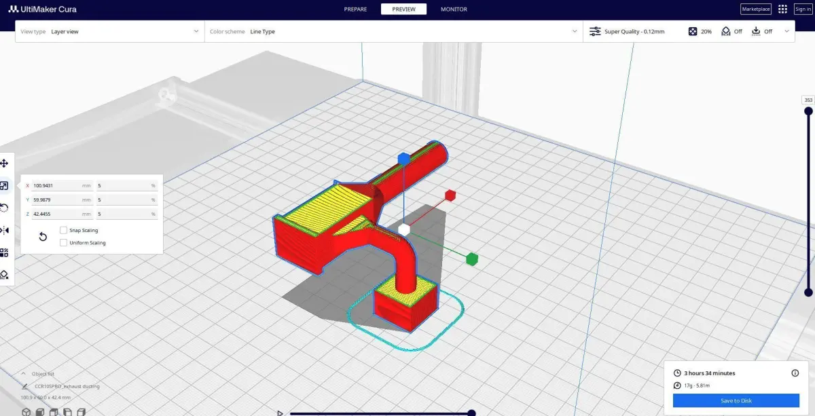Image resolution: width=815 pixels, height=416 pixels.
Task: Open the Marketplace
Action: coord(756,9)
